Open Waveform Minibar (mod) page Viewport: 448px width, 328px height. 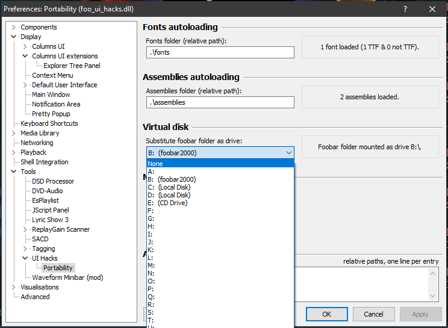point(67,278)
